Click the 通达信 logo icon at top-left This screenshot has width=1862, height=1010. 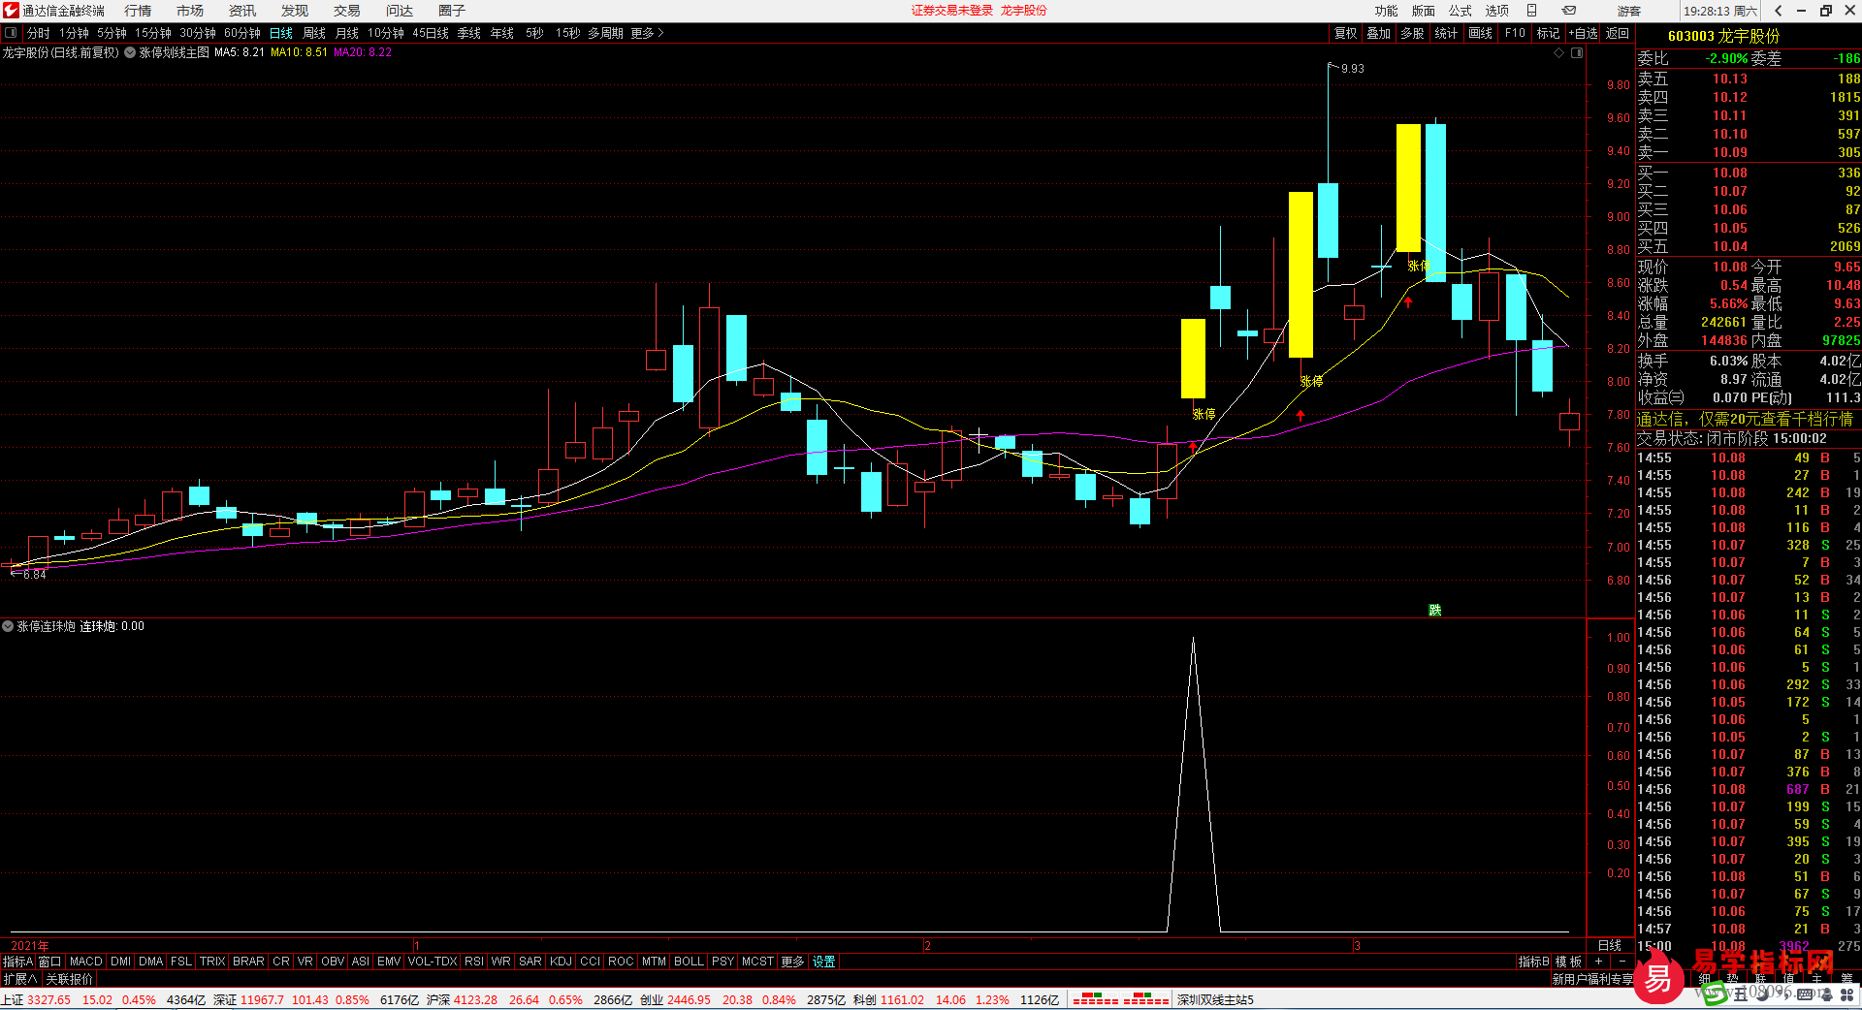11,11
